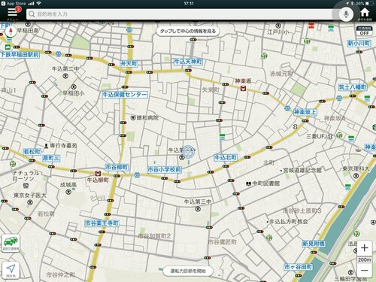Image resolution: width=376 pixels, height=282 pixels.
Task: Tap the bank icon by 三菱UFJ label
Action: point(330,137)
